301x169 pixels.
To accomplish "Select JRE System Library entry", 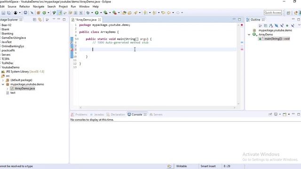I will [x=23, y=72].
